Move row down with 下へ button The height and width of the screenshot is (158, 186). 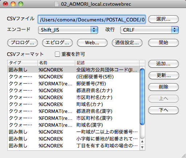(163, 110)
